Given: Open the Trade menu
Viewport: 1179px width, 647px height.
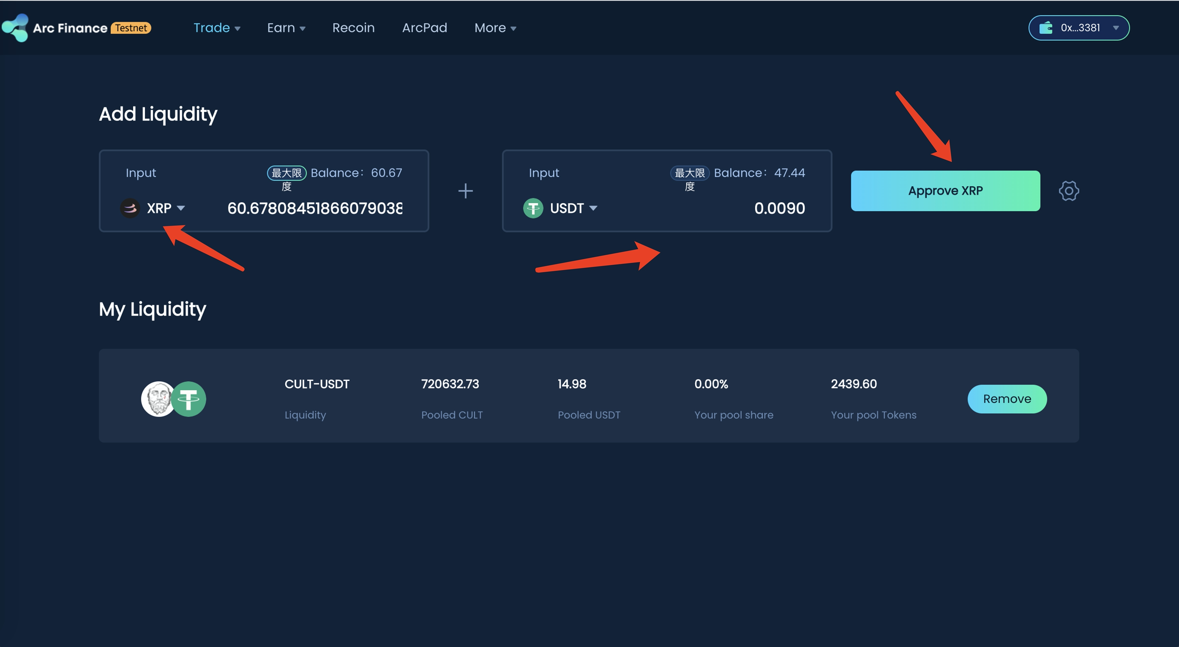Looking at the screenshot, I should click(x=216, y=28).
